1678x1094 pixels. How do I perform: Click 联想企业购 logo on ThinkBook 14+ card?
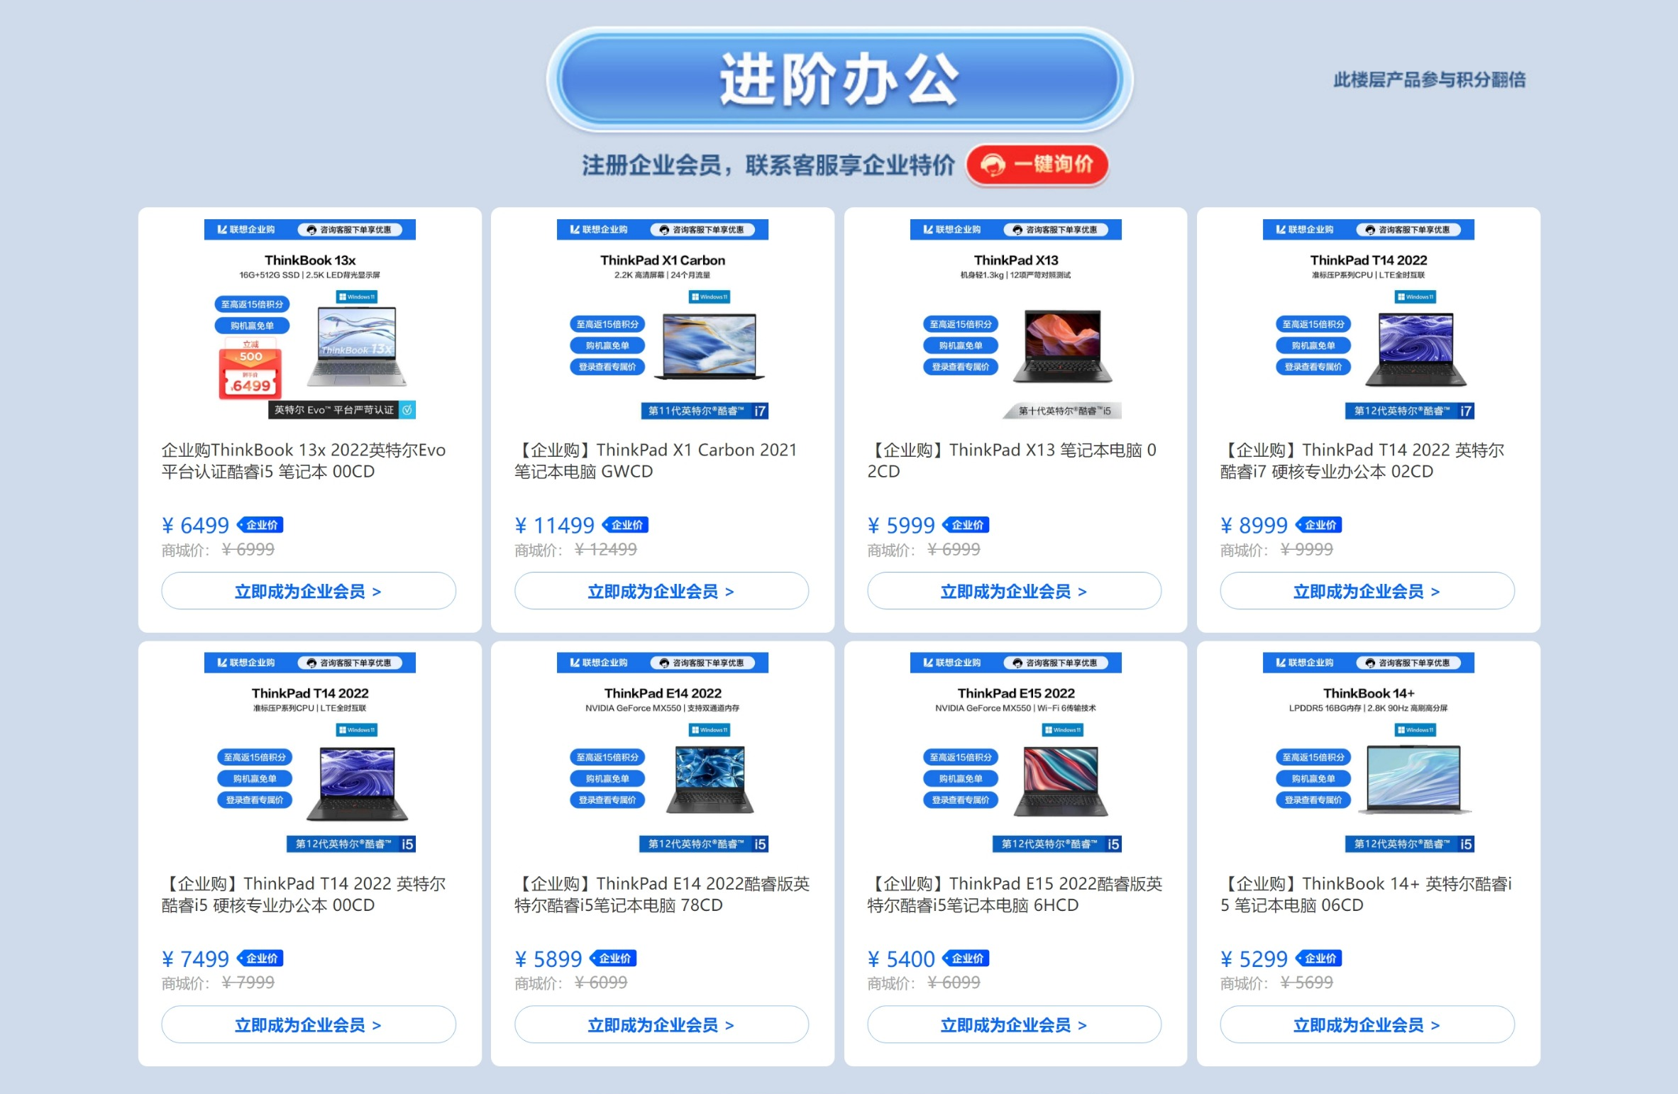pyautogui.click(x=1305, y=663)
